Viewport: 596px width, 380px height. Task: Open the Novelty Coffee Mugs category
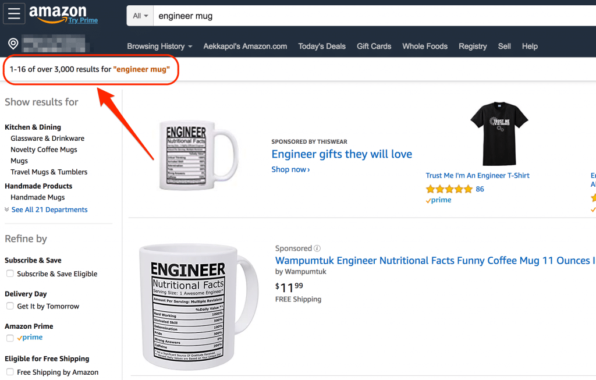click(x=44, y=150)
